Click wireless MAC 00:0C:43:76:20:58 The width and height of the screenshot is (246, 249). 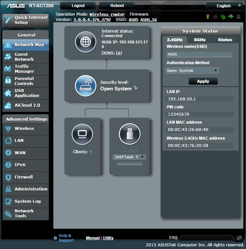(188, 146)
